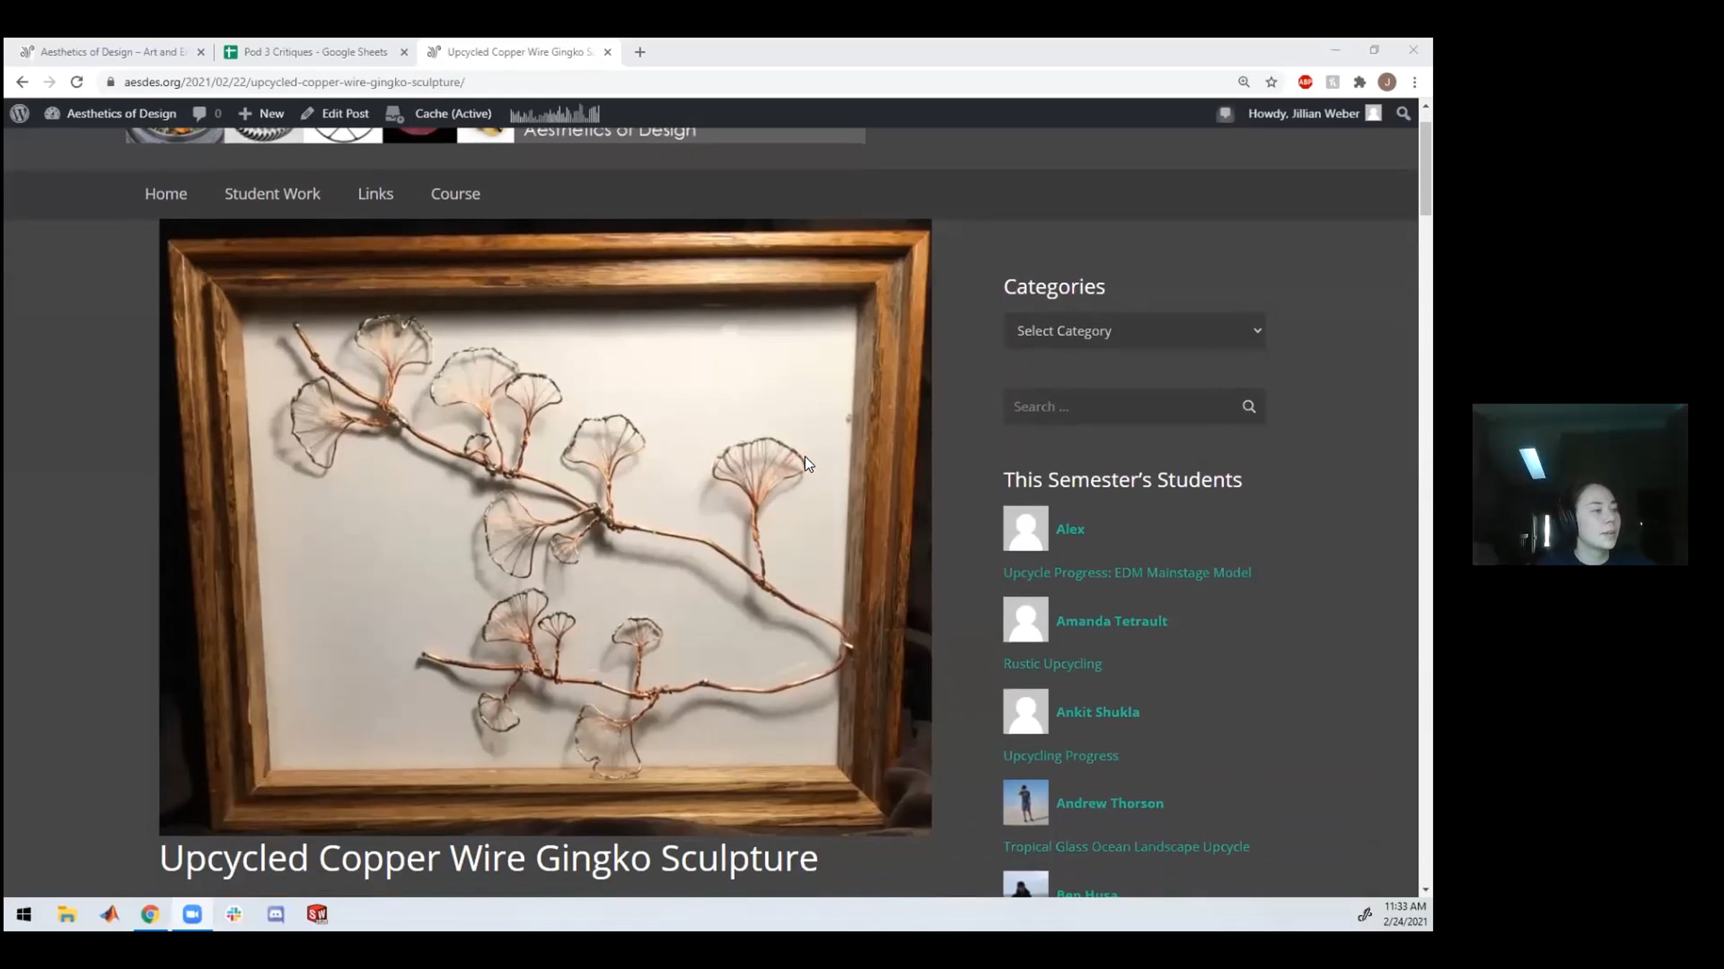Image resolution: width=1724 pixels, height=969 pixels.
Task: Open Chrome's three-dot menu
Action: [x=1414, y=82]
